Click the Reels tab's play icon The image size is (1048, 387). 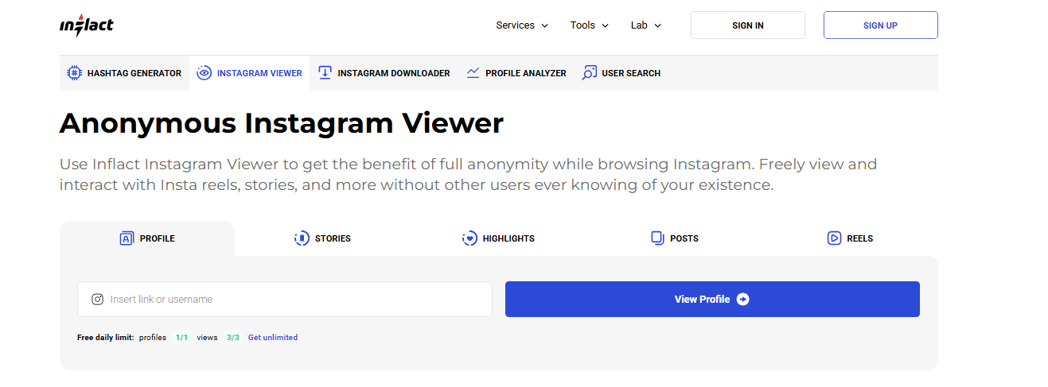(x=834, y=238)
